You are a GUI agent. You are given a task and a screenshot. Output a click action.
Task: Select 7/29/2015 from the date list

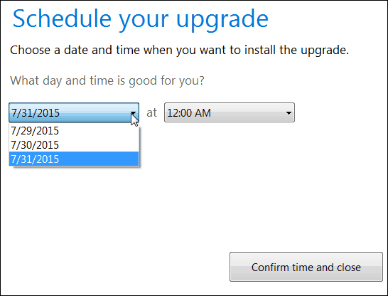point(74,130)
